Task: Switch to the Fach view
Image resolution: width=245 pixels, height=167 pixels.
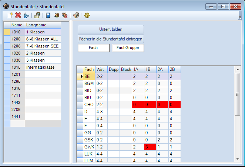Action: 94,48
